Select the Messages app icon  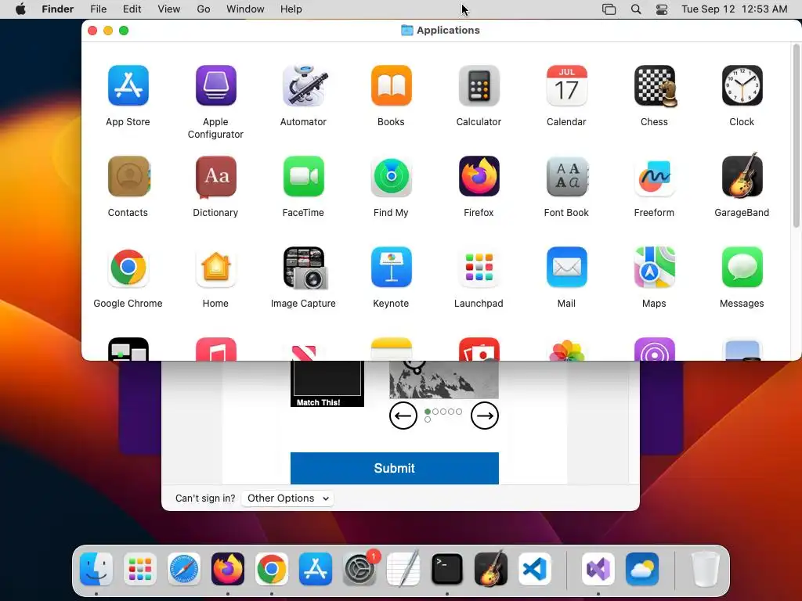[x=742, y=268]
